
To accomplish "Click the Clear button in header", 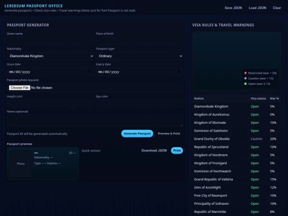I will [x=277, y=8].
